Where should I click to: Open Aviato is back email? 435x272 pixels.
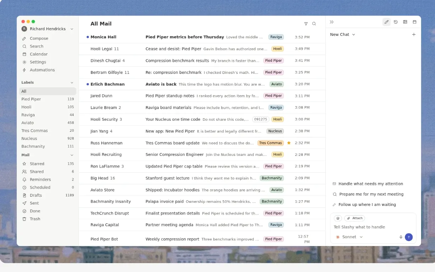[202, 84]
